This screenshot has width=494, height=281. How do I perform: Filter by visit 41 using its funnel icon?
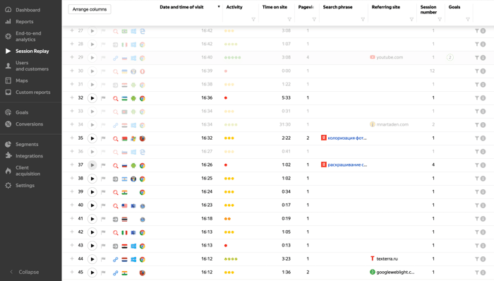(476, 219)
